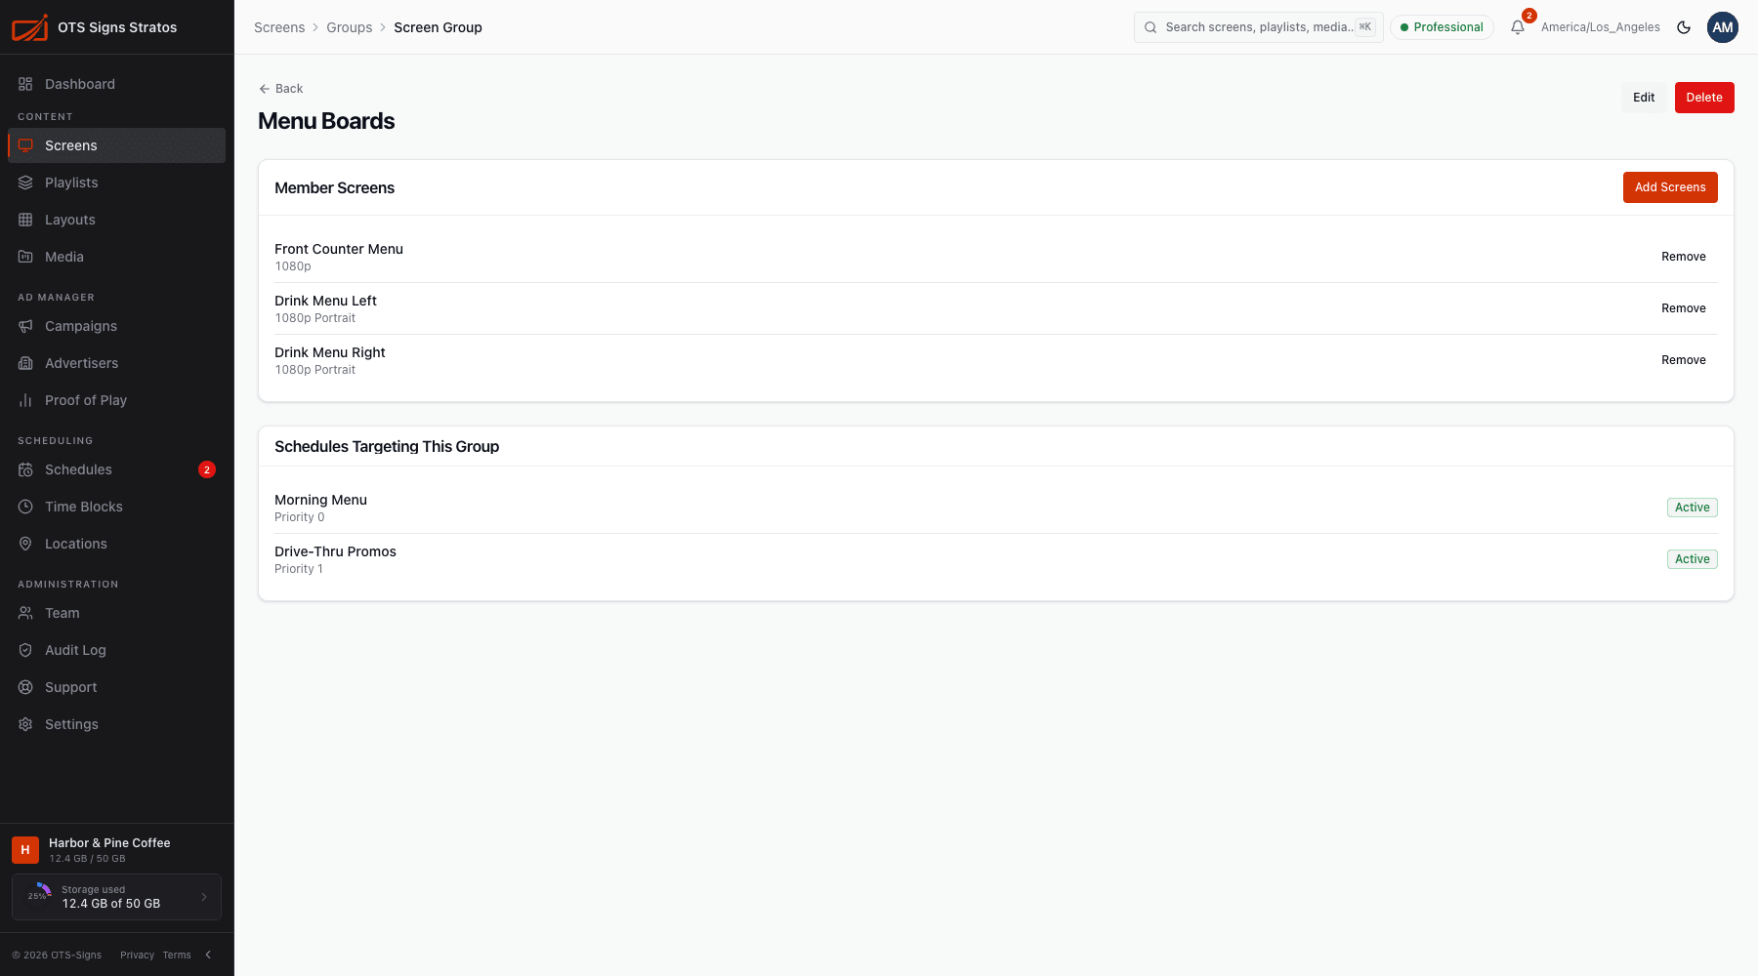1758x976 pixels.
Task: Open the AM user avatar menu
Action: click(x=1723, y=27)
